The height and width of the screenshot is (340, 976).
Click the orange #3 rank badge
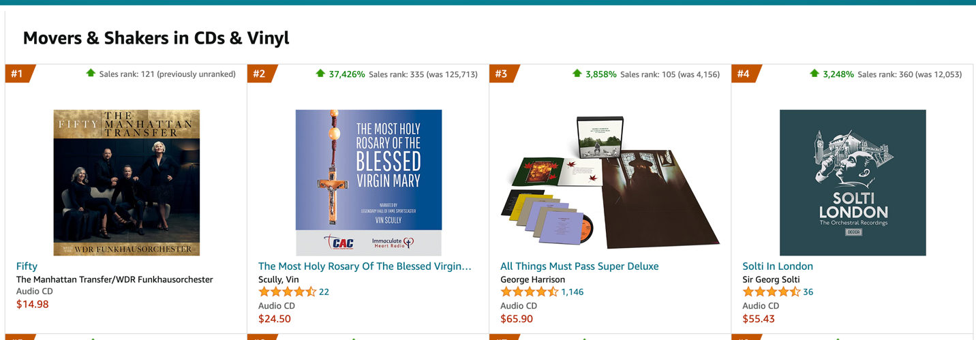(502, 74)
